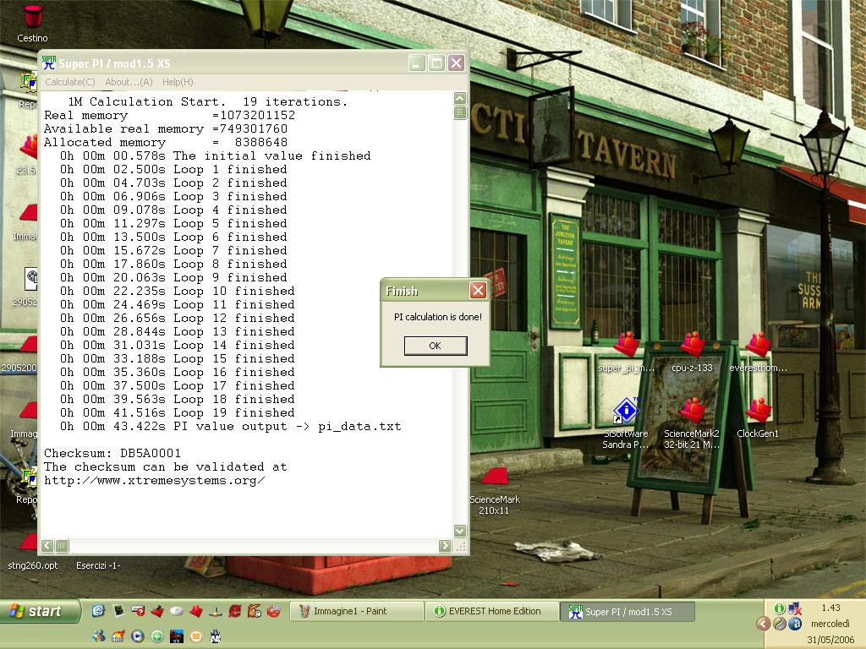The height and width of the screenshot is (649, 866).
Task: Click the burning house quick launch icon
Action: 118,636
